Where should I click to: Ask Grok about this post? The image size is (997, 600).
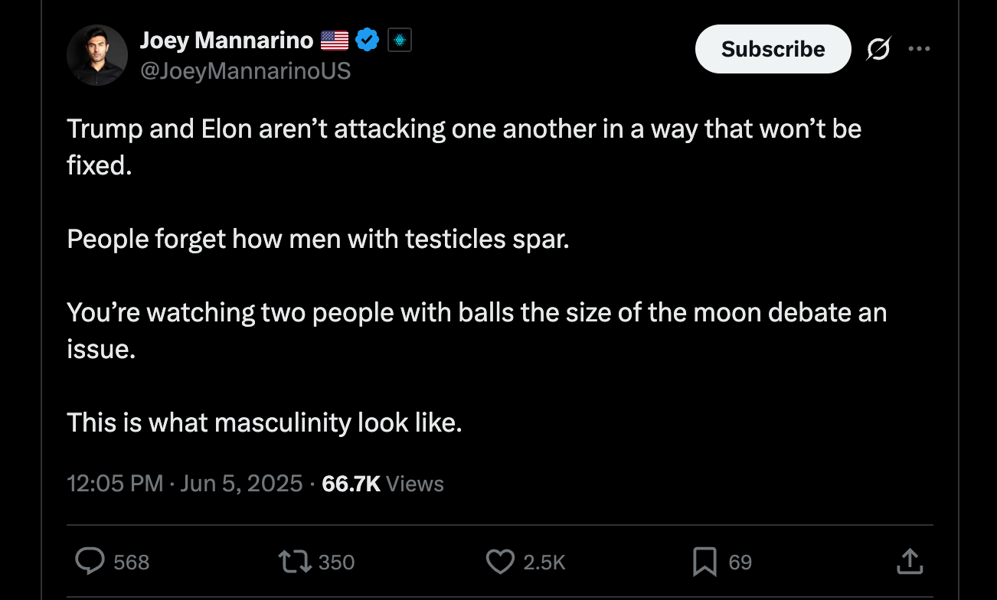(x=878, y=48)
